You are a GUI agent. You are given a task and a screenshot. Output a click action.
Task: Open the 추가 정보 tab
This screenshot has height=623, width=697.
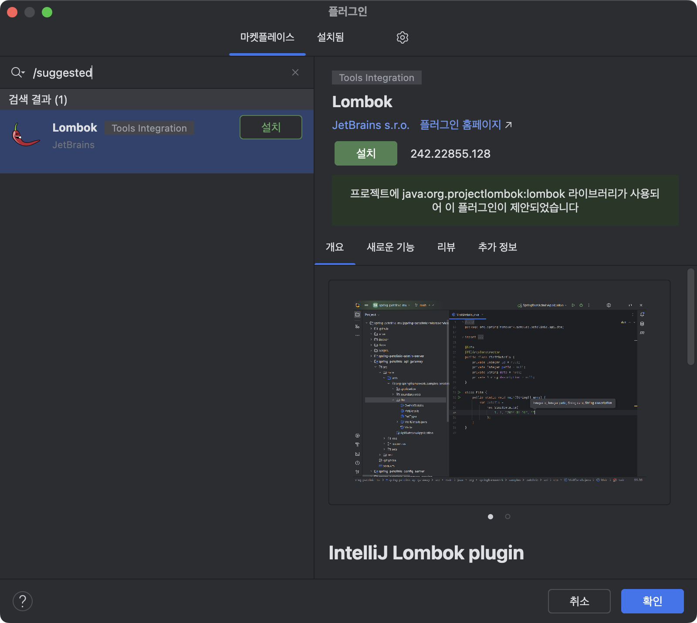tap(497, 247)
